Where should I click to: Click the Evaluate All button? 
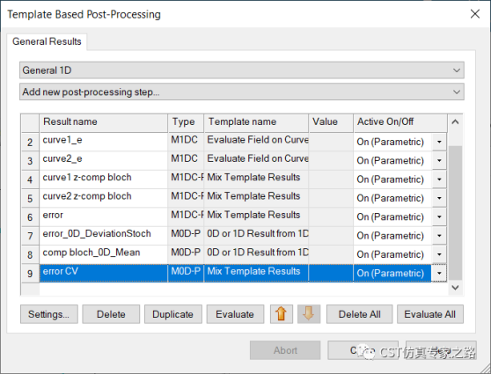[x=430, y=314]
